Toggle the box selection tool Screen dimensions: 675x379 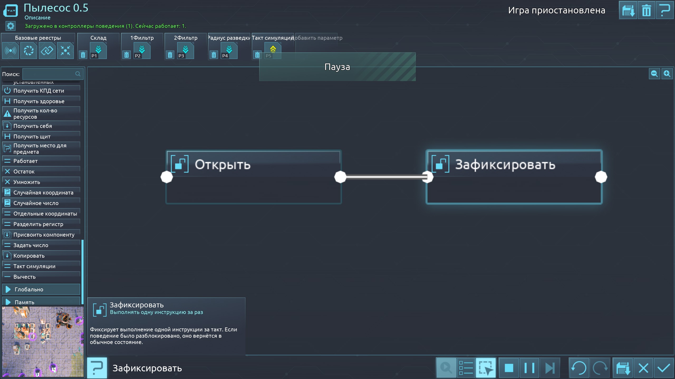click(486, 368)
